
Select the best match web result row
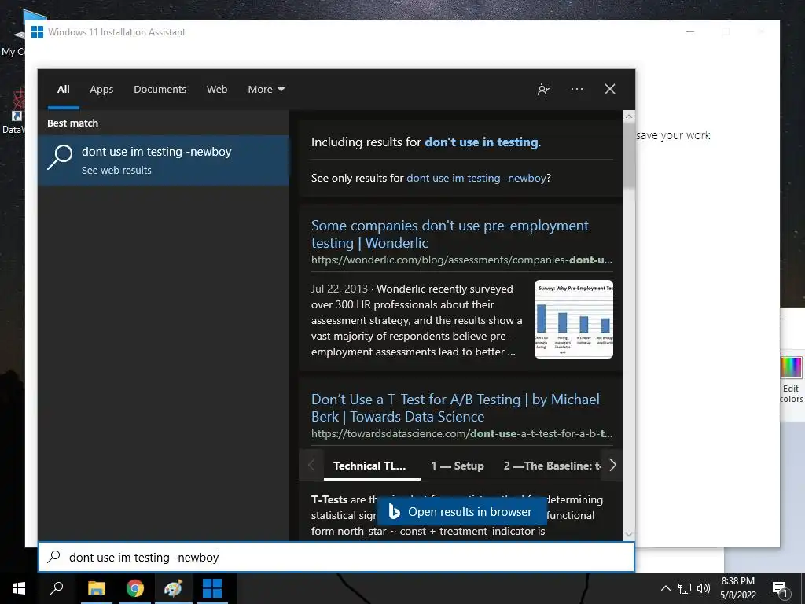164,160
